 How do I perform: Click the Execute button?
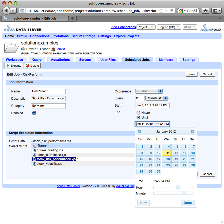pyautogui.click(x=14, y=66)
